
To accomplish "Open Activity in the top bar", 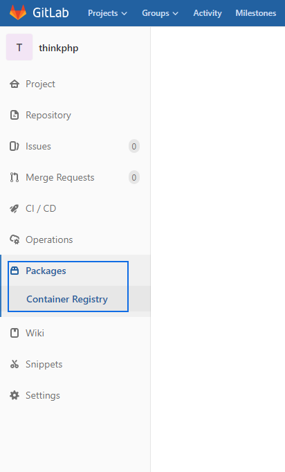I will [208, 13].
